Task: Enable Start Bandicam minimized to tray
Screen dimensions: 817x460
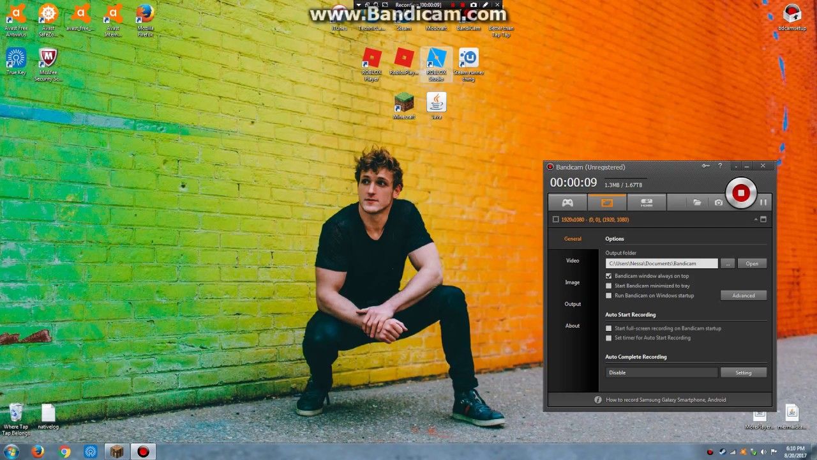Action: [x=609, y=286]
